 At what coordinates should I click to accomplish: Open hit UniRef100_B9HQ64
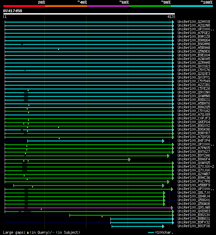[x=194, y=40]
